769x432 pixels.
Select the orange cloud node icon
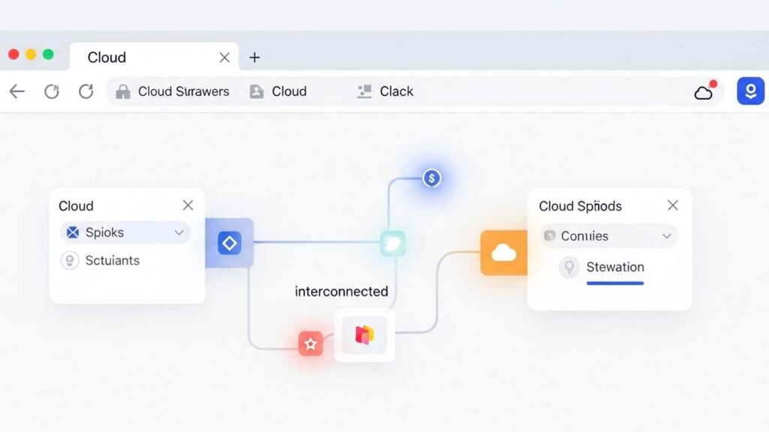coord(504,253)
